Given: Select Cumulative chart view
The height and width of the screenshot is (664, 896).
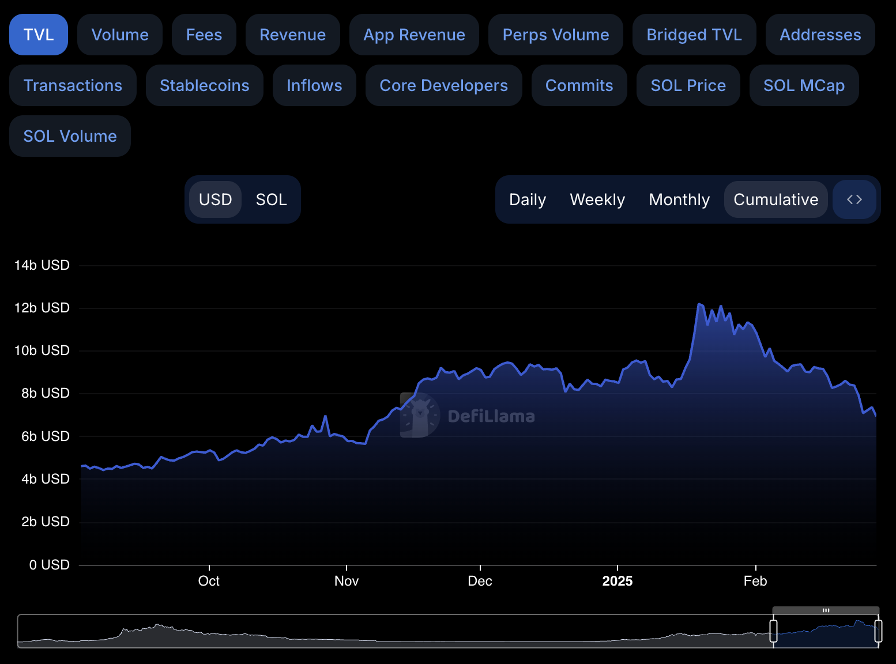Looking at the screenshot, I should click(x=775, y=199).
